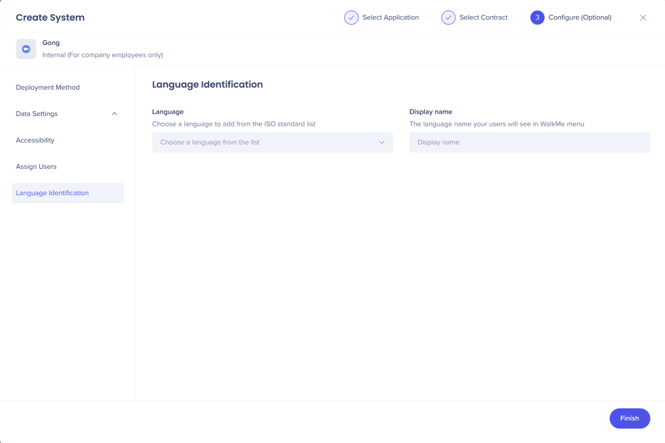The width and height of the screenshot is (665, 443).
Task: Select Data Settings in the sidebar
Action: [37, 114]
